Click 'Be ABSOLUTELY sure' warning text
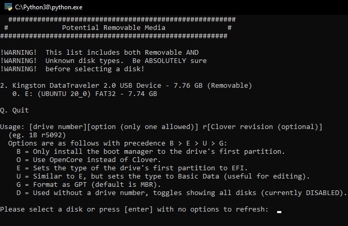The height and width of the screenshot is (226, 348). point(170,61)
